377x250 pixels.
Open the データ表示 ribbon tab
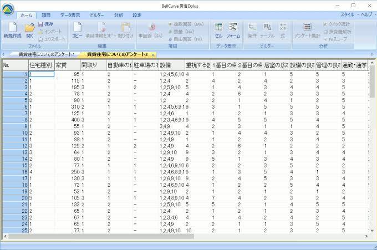tap(70, 15)
